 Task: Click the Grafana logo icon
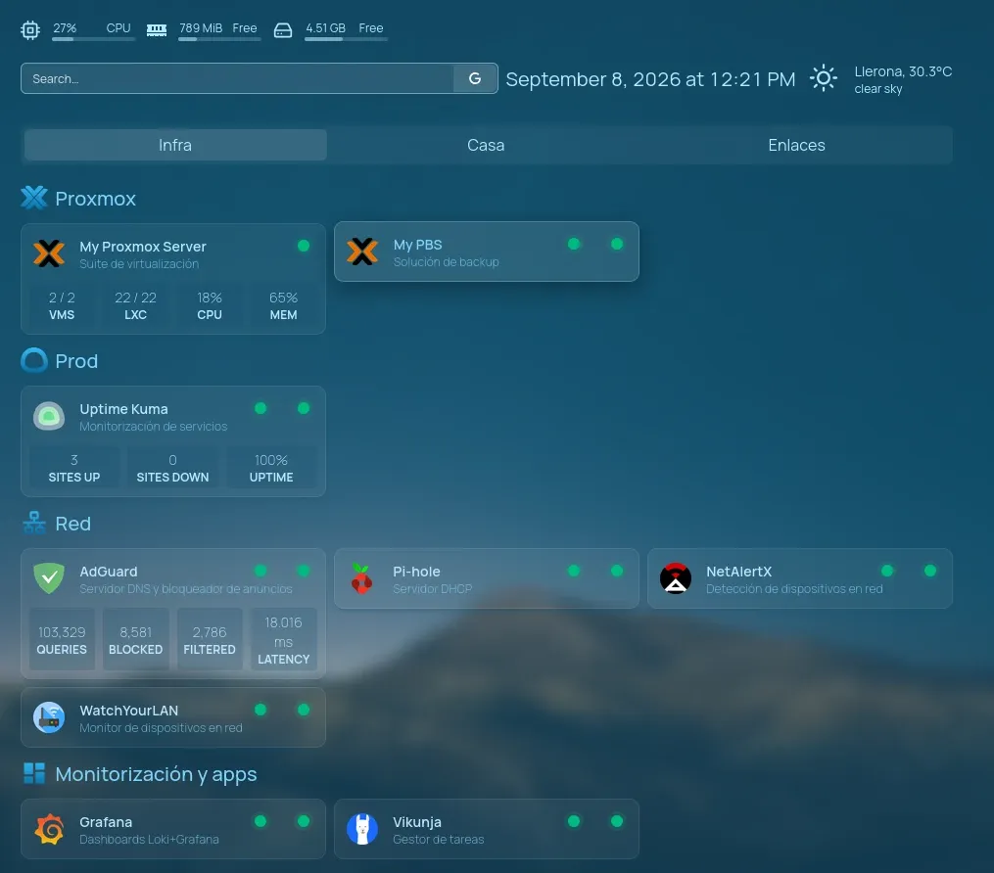click(49, 829)
